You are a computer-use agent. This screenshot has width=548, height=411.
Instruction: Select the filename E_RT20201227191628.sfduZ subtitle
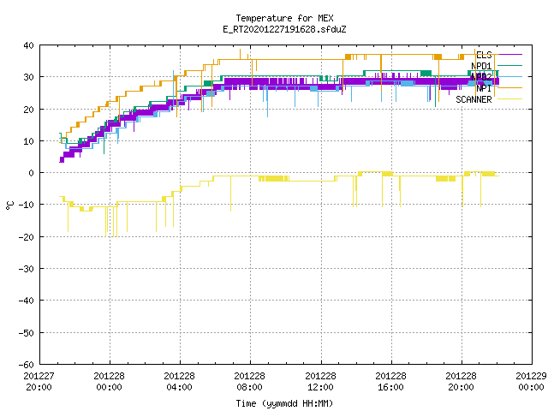[x=284, y=29]
